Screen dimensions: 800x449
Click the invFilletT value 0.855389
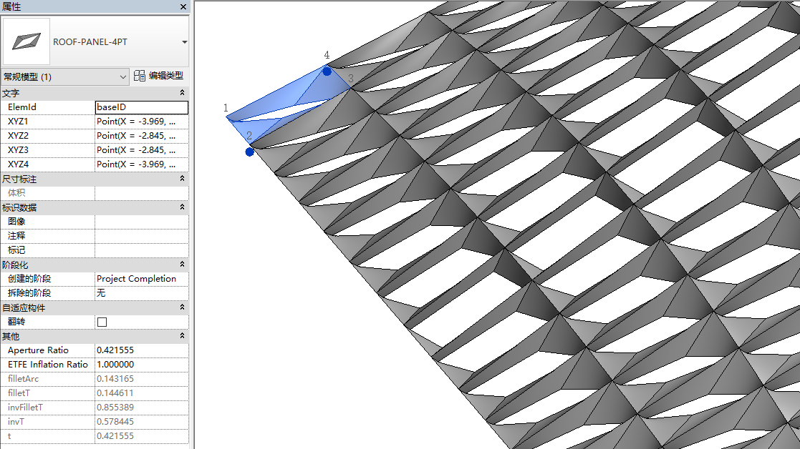click(x=141, y=408)
